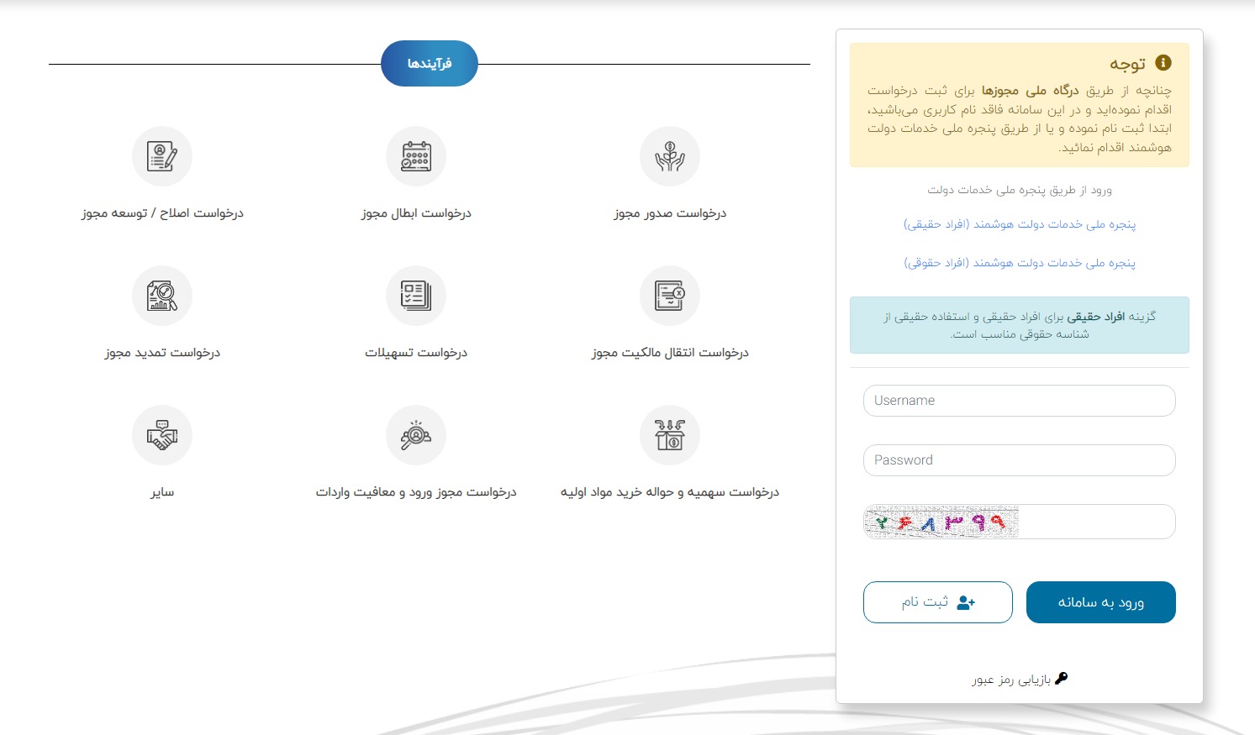Focus the Username input field
This screenshot has height=735, width=1255.
(x=1019, y=401)
